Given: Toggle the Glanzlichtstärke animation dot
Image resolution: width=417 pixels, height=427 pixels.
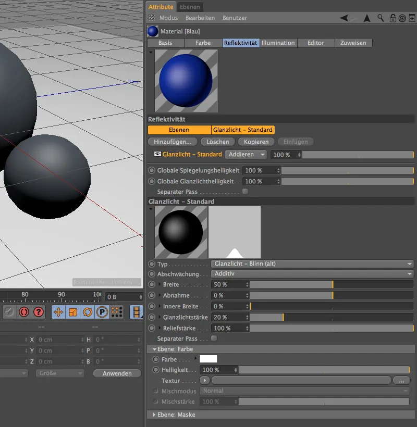Looking at the screenshot, I should coord(152,317).
